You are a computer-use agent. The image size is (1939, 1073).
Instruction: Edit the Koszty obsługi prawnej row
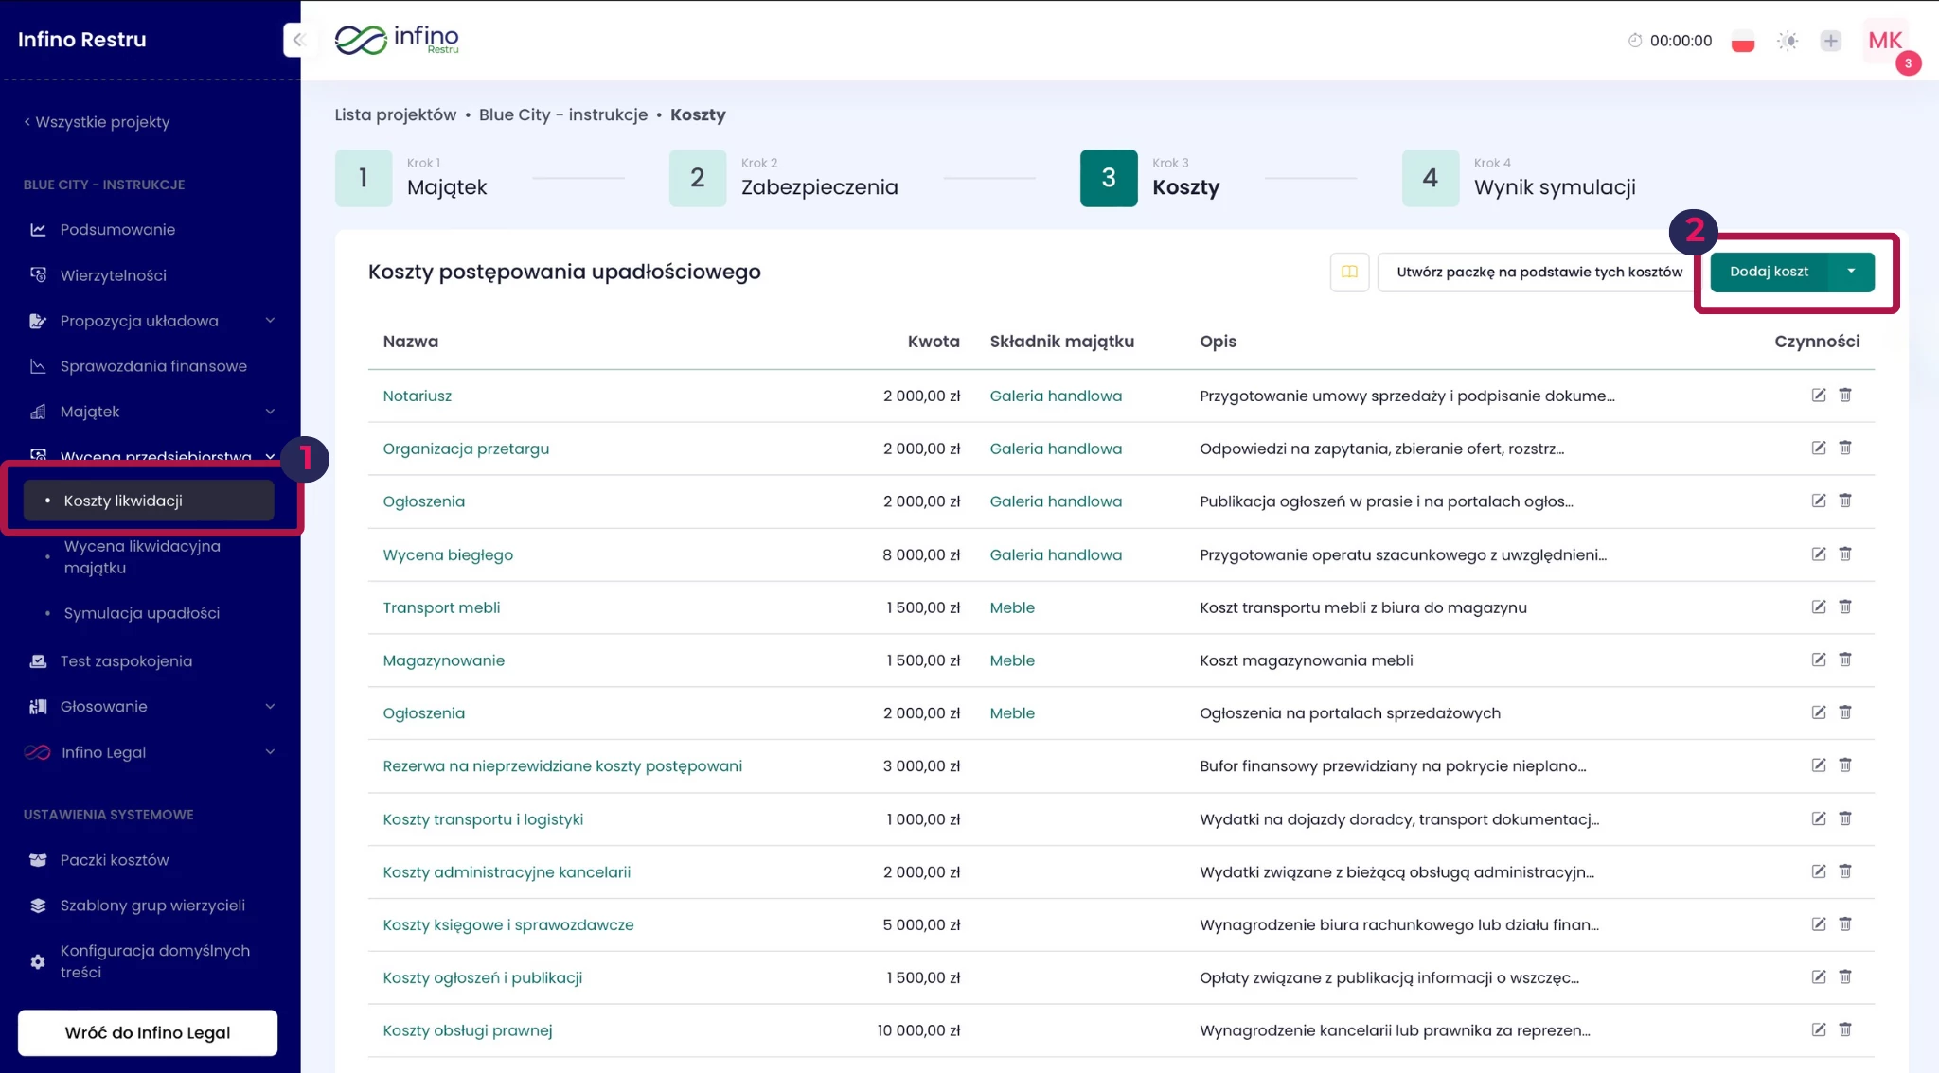pos(1818,1030)
